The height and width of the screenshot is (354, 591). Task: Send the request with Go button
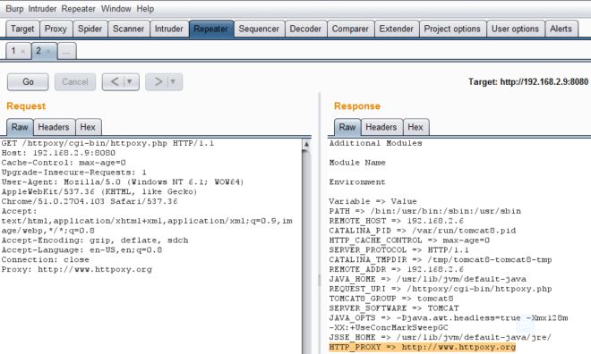click(28, 81)
